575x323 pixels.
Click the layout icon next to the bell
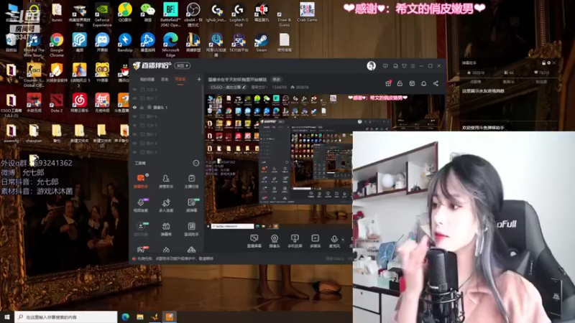(x=412, y=83)
